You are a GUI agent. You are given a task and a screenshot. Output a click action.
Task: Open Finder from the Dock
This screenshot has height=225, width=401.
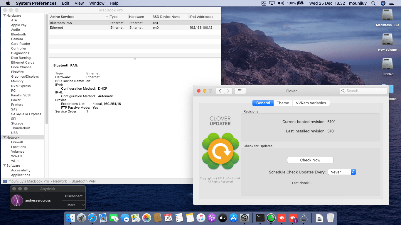[71, 218]
